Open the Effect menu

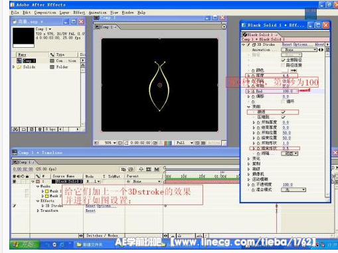pos(79,13)
